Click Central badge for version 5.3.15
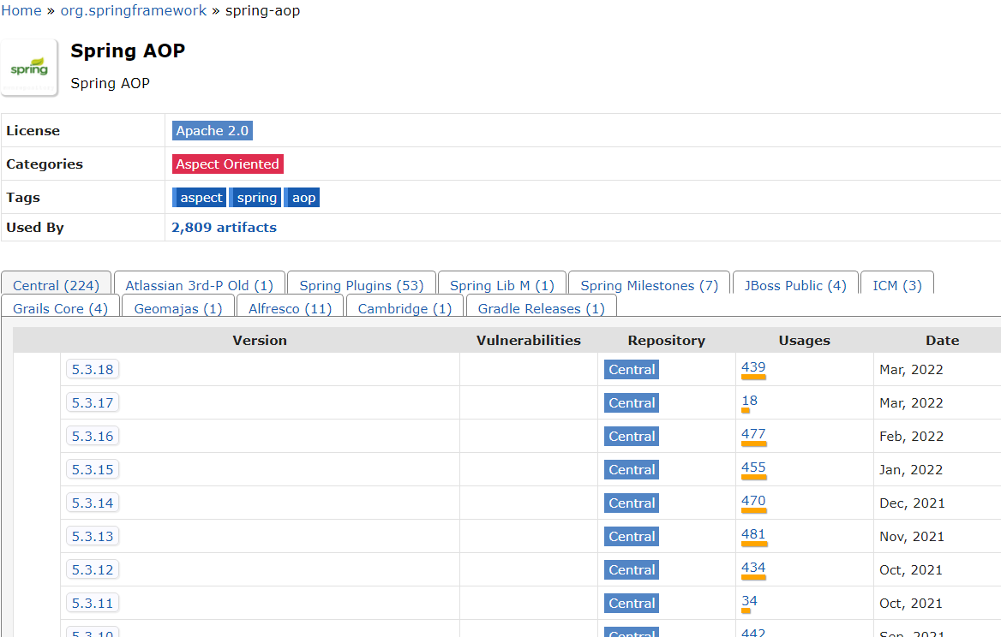The image size is (1001, 637). (632, 470)
